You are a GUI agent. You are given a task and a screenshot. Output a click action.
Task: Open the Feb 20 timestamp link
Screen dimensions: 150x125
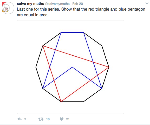77,4
